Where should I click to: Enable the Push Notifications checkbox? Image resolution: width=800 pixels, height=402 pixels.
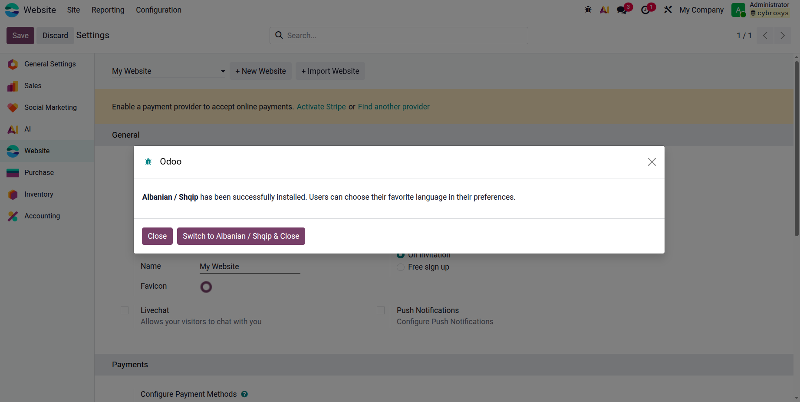point(381,310)
